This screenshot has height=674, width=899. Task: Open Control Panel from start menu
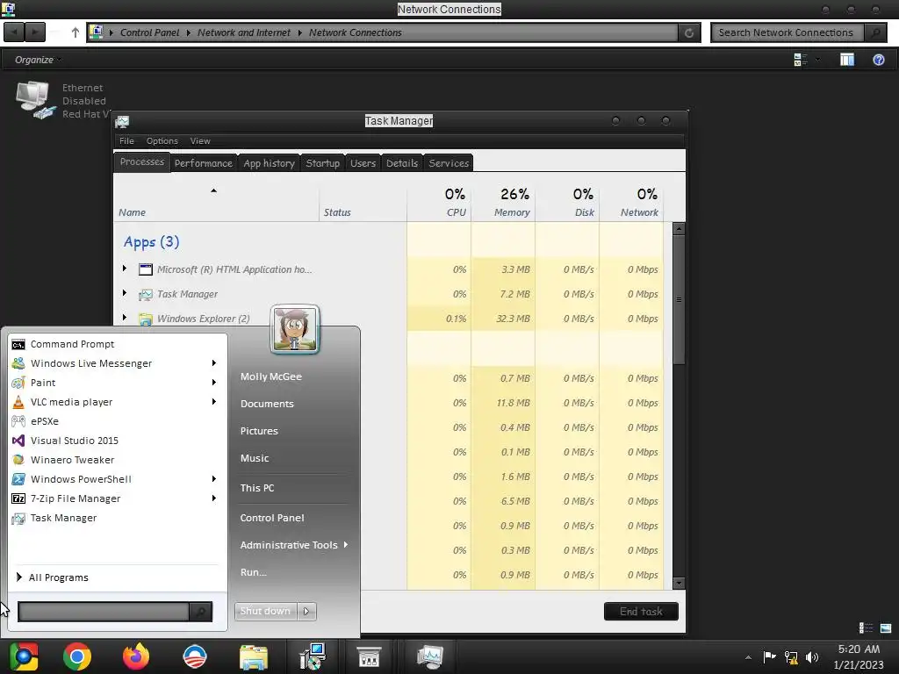tap(272, 518)
